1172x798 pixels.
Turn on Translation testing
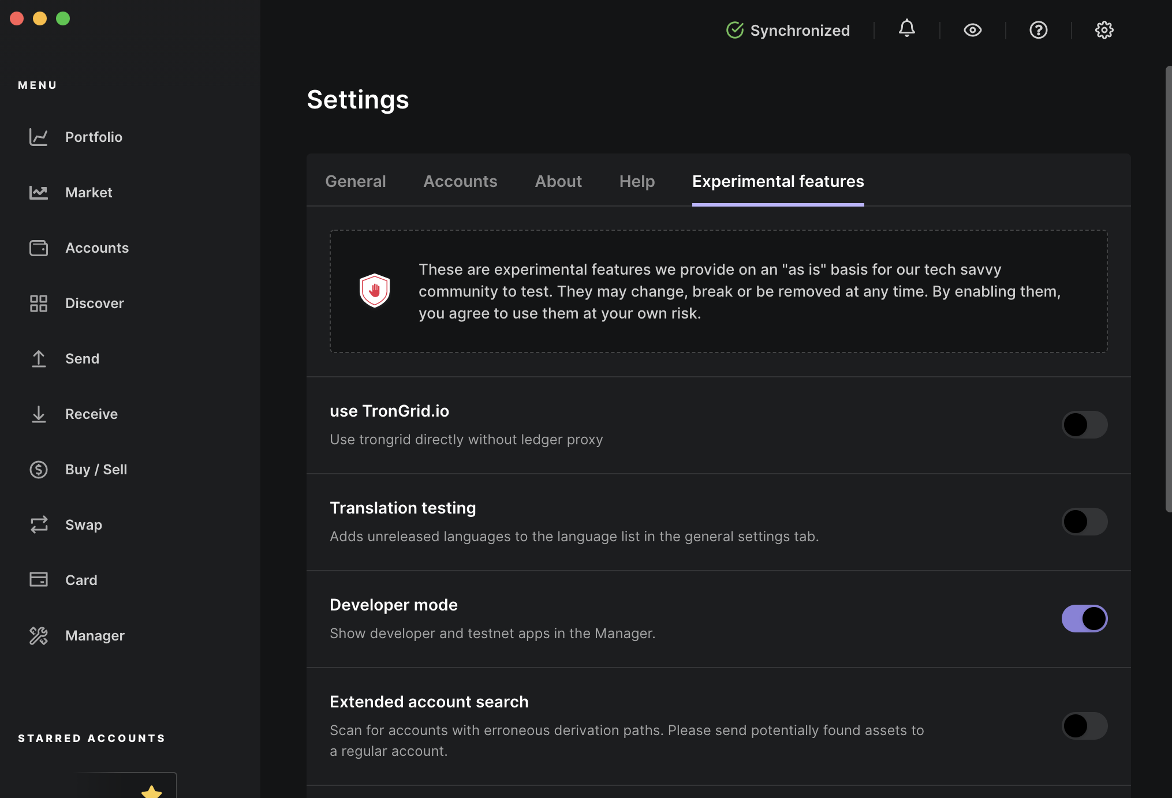pyautogui.click(x=1084, y=521)
